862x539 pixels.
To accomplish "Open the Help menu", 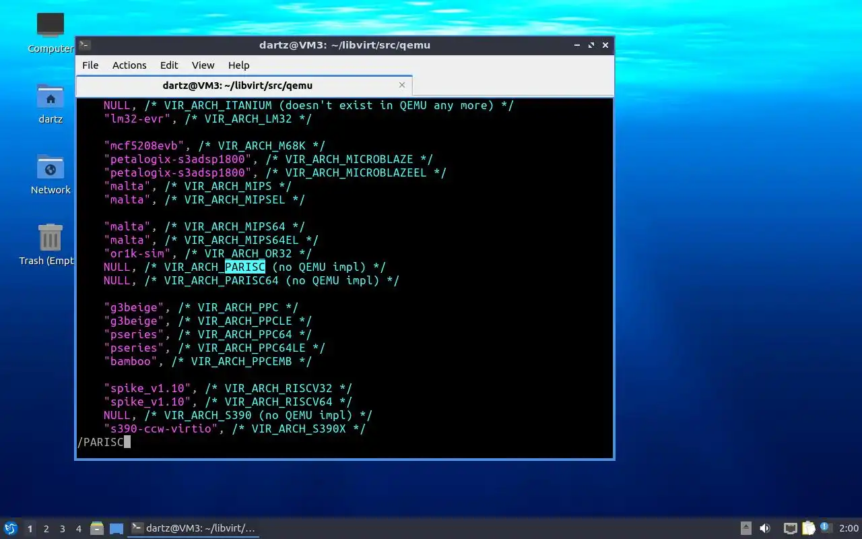I will pyautogui.click(x=238, y=65).
